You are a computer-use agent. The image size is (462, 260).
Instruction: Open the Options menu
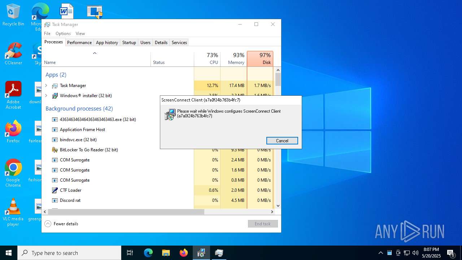point(63,34)
